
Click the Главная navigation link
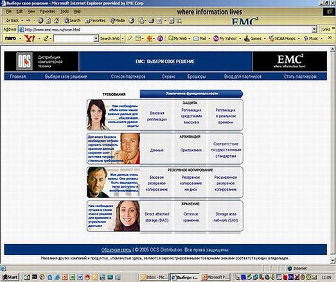pos(18,76)
